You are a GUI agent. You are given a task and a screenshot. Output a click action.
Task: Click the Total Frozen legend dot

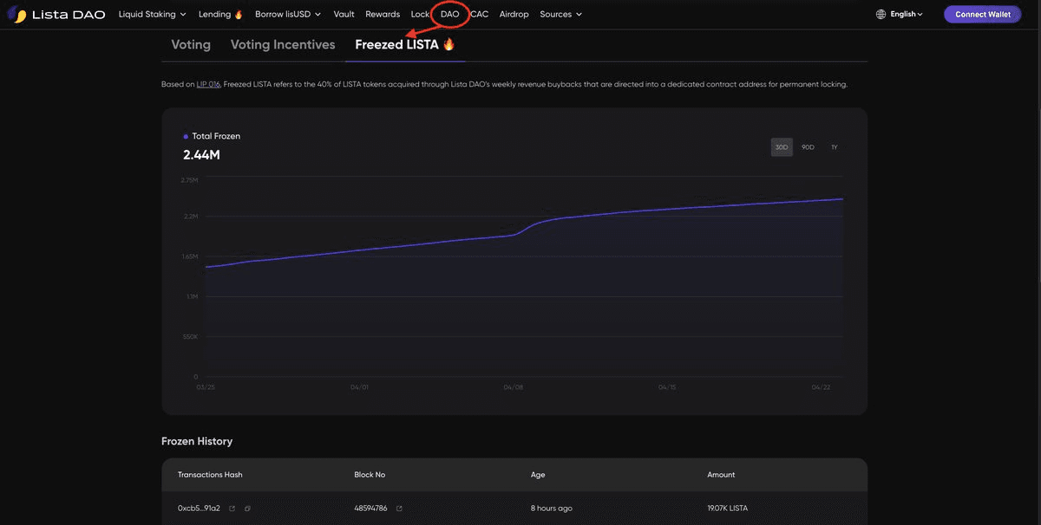pos(184,135)
